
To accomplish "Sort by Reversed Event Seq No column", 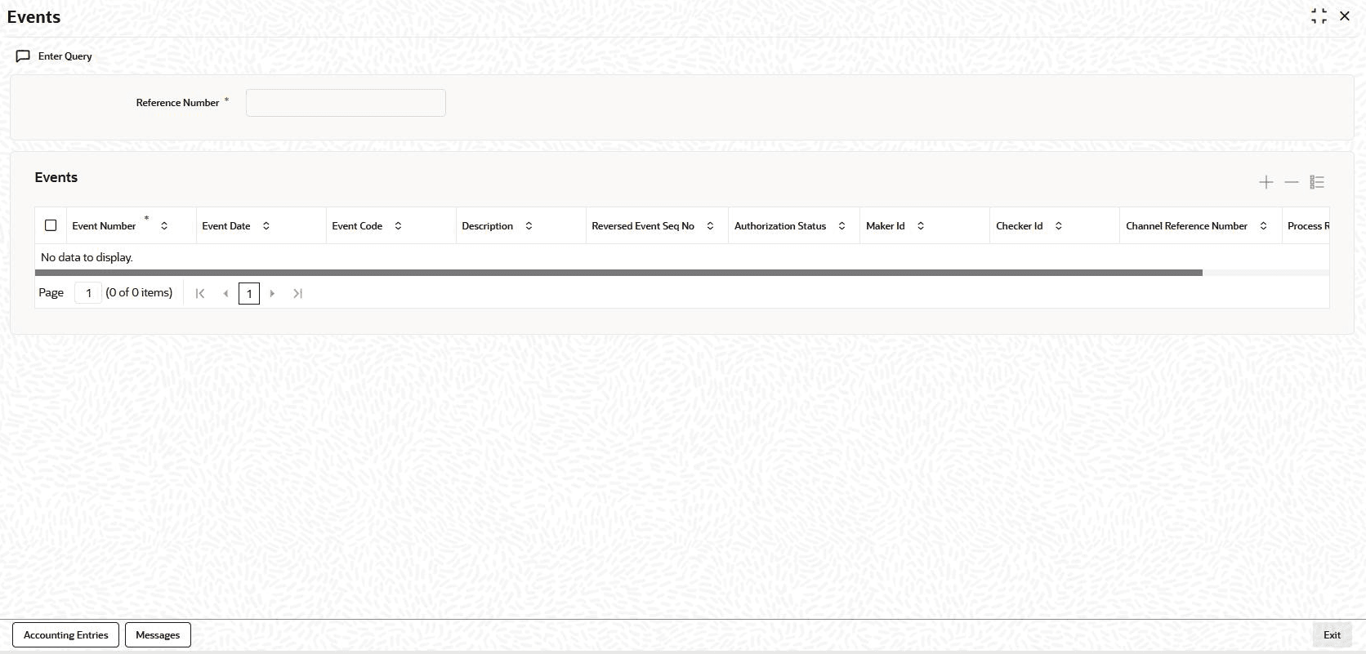I will tap(711, 226).
